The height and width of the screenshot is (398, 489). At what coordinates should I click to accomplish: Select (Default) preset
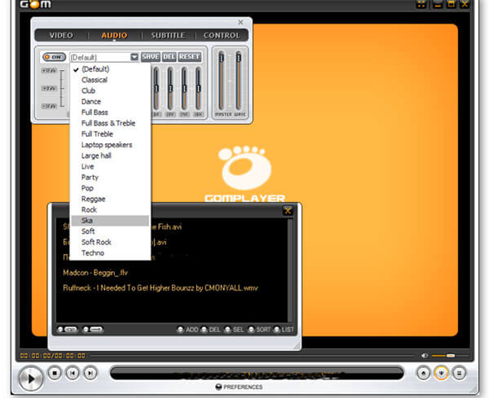point(110,69)
